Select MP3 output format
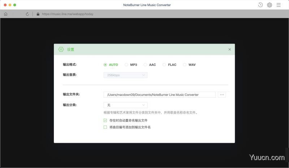Screen dimensions: 289x168 point(126,65)
